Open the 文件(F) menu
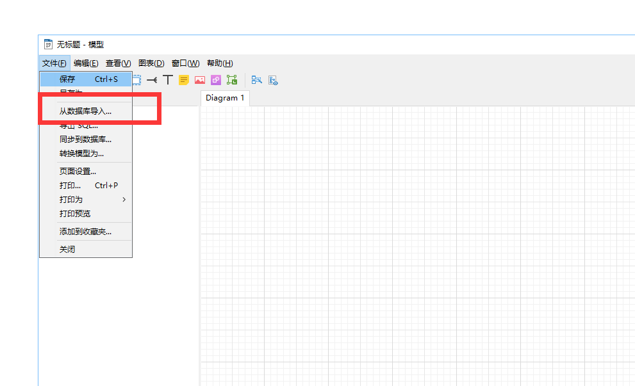Image resolution: width=635 pixels, height=386 pixels. point(54,63)
